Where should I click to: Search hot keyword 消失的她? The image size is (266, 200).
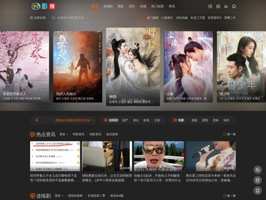pos(182,18)
